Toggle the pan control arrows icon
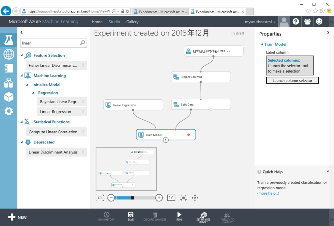 (x=195, y=198)
